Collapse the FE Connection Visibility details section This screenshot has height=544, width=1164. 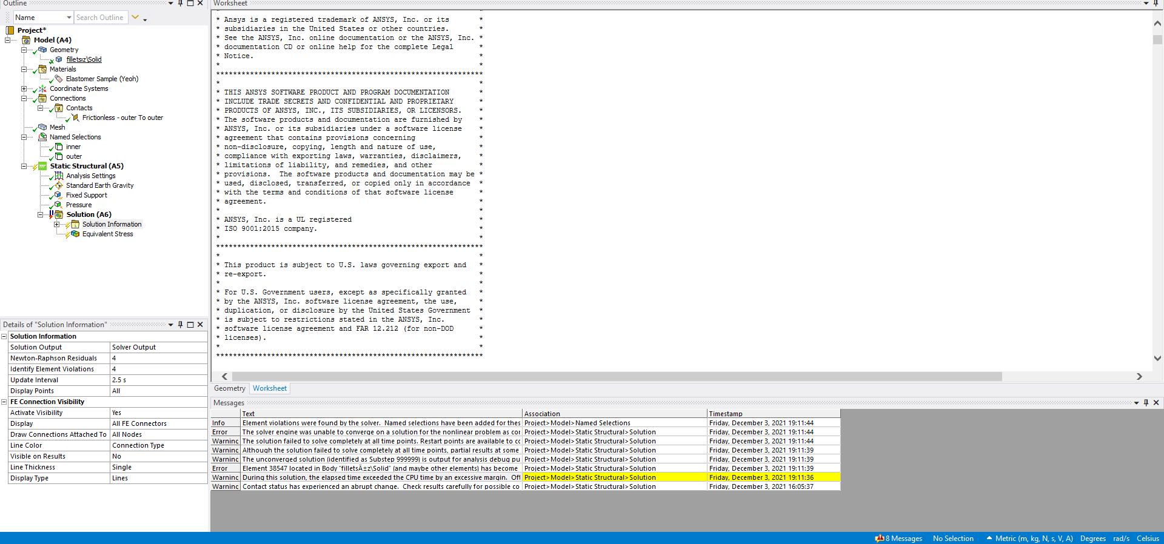point(4,402)
